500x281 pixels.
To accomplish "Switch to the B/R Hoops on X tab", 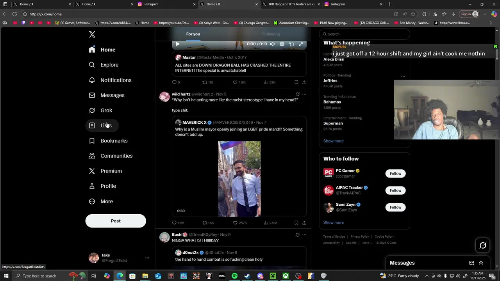I will [291, 4].
